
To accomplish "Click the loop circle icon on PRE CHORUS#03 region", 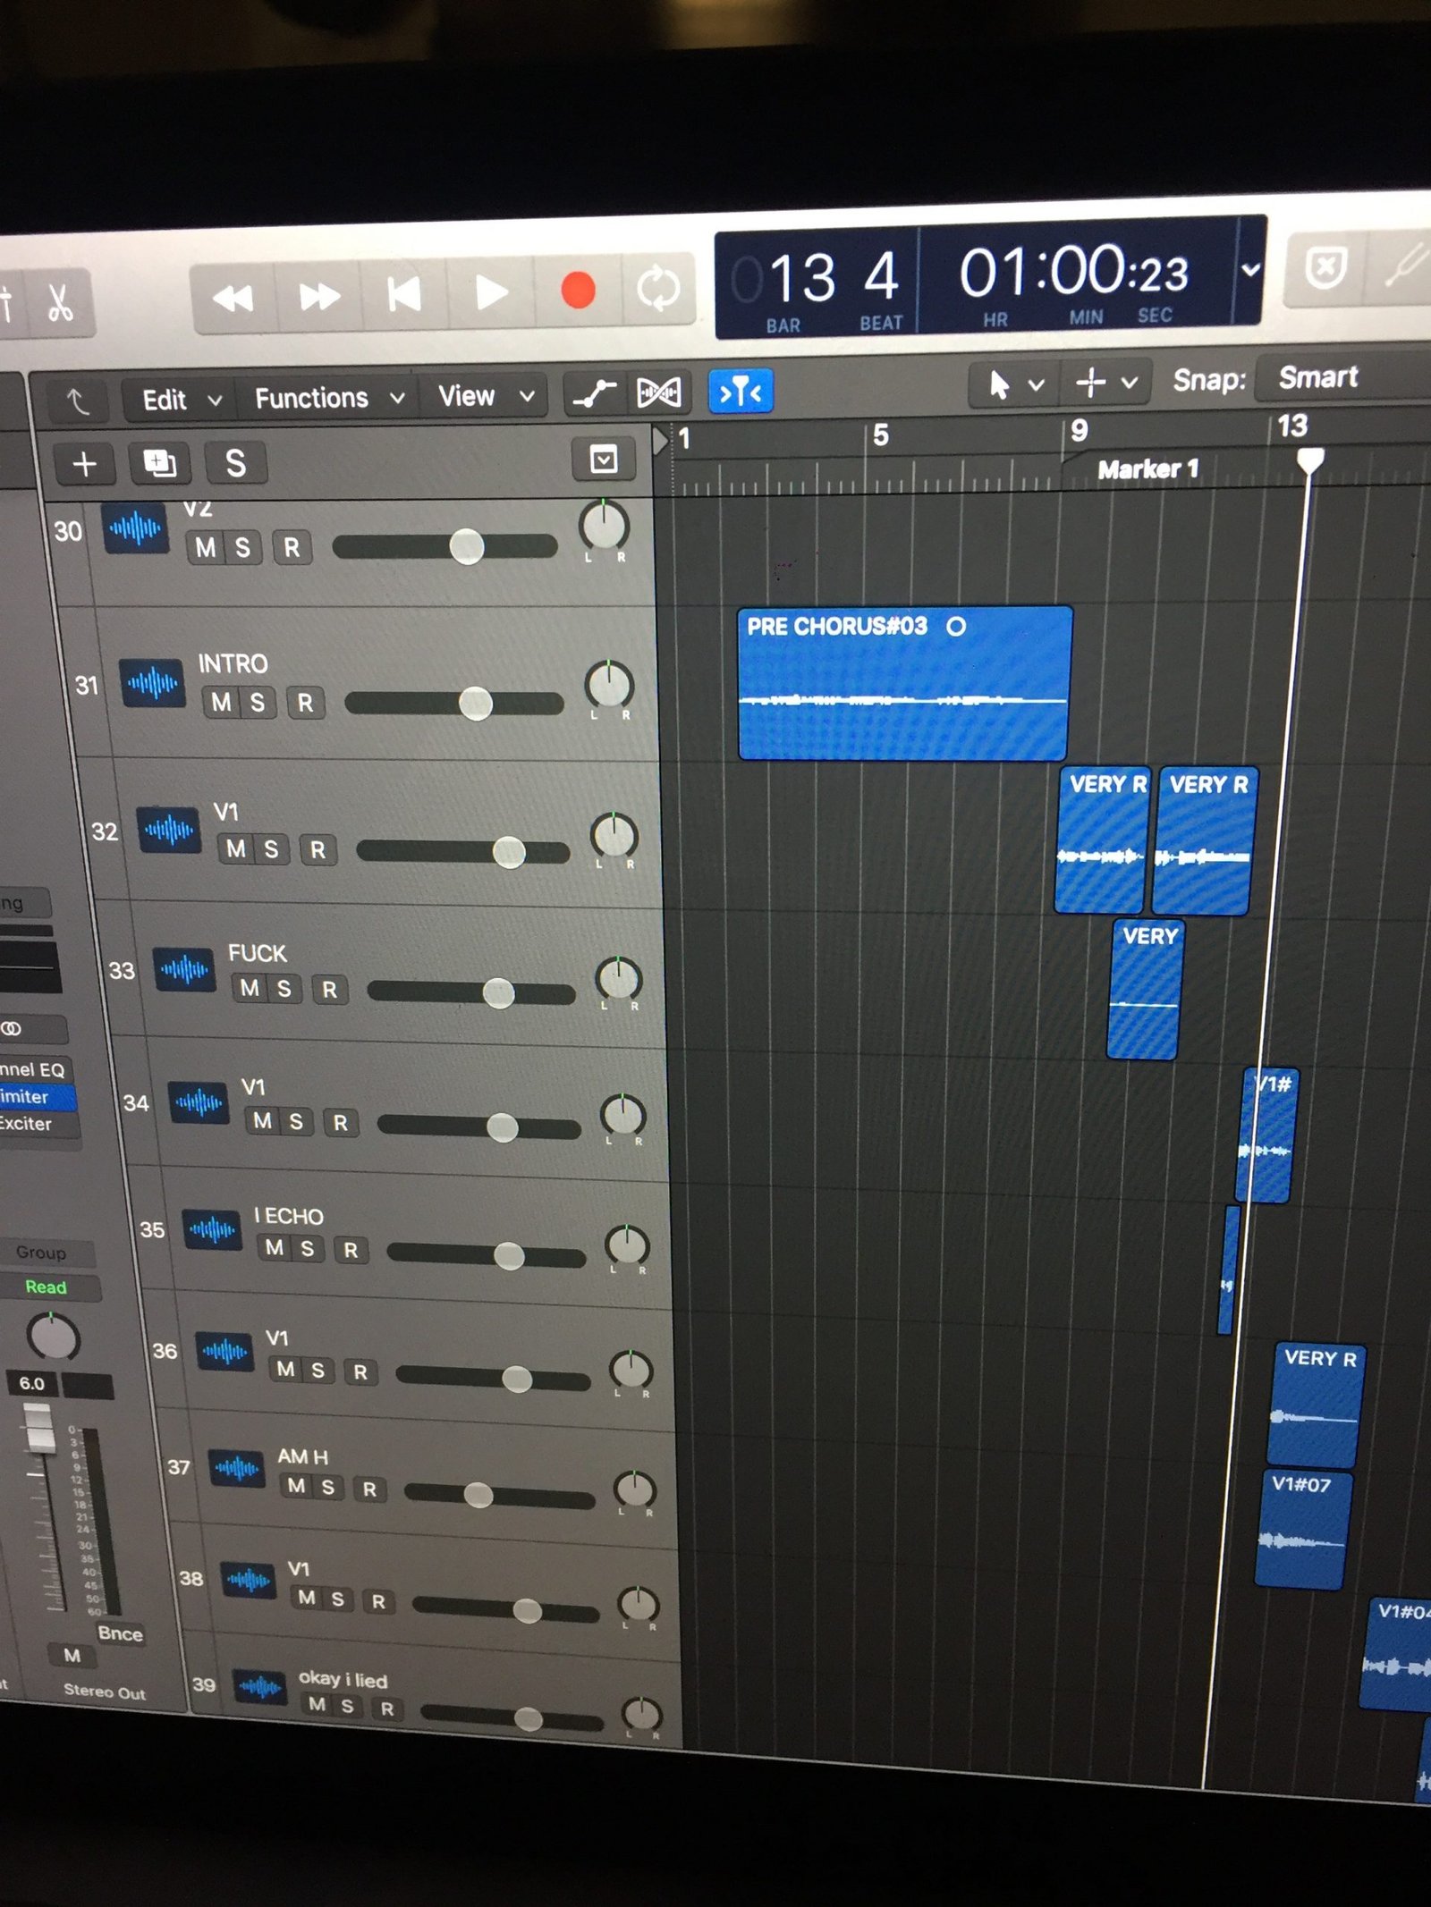I will click(x=956, y=626).
